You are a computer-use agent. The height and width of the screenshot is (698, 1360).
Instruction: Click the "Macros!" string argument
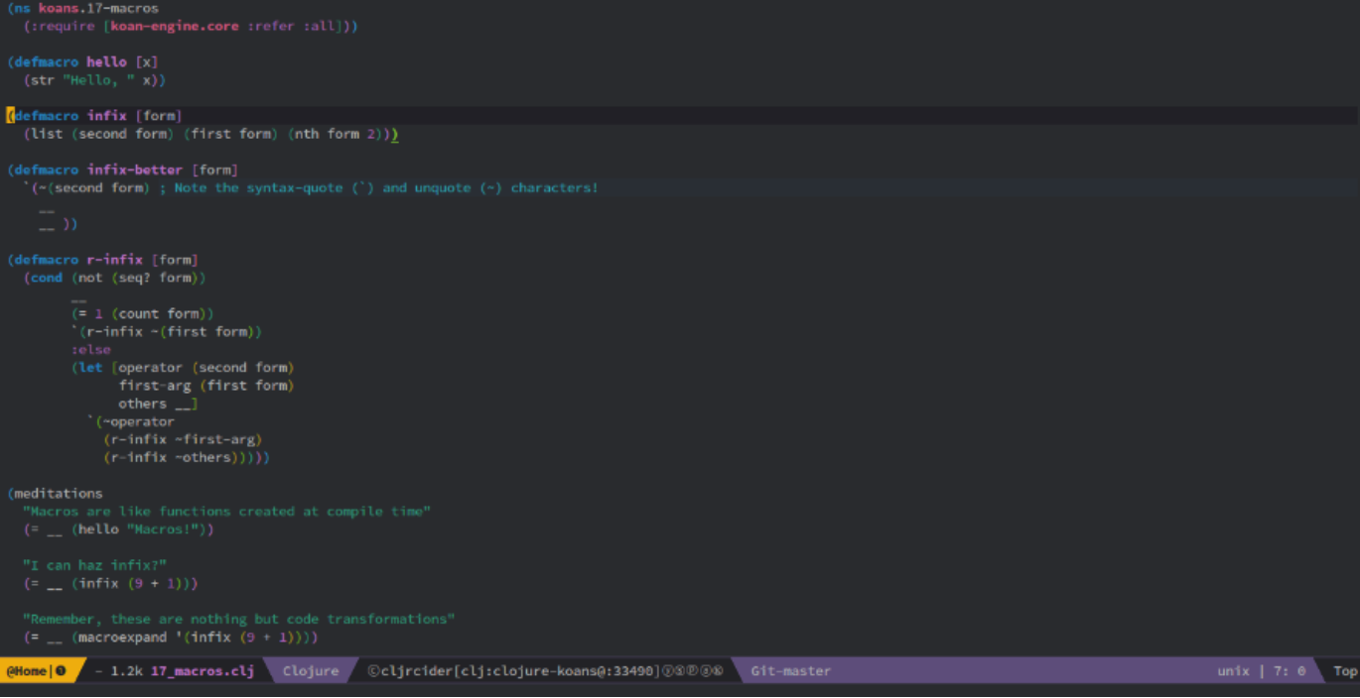coord(163,529)
